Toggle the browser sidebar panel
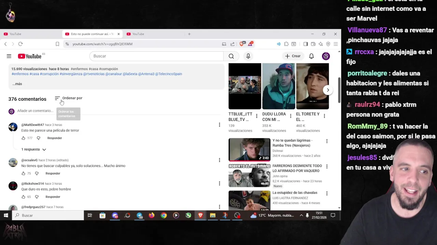Viewport: 437px width, 245px height. (306, 44)
